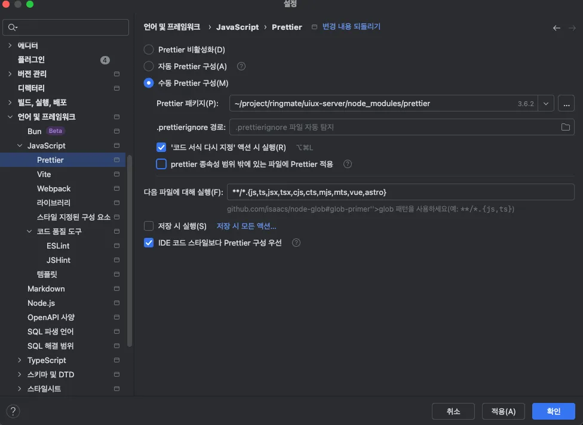This screenshot has width=583, height=425.
Task: Click the 변경 내용 되돌리기 link
Action: tap(351, 27)
